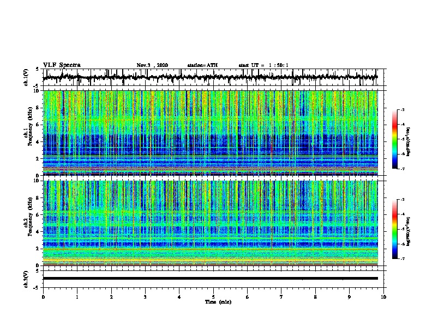The image size is (432, 333).
Task: Click the time axis tick label '5'
Action: pyautogui.click(x=213, y=297)
